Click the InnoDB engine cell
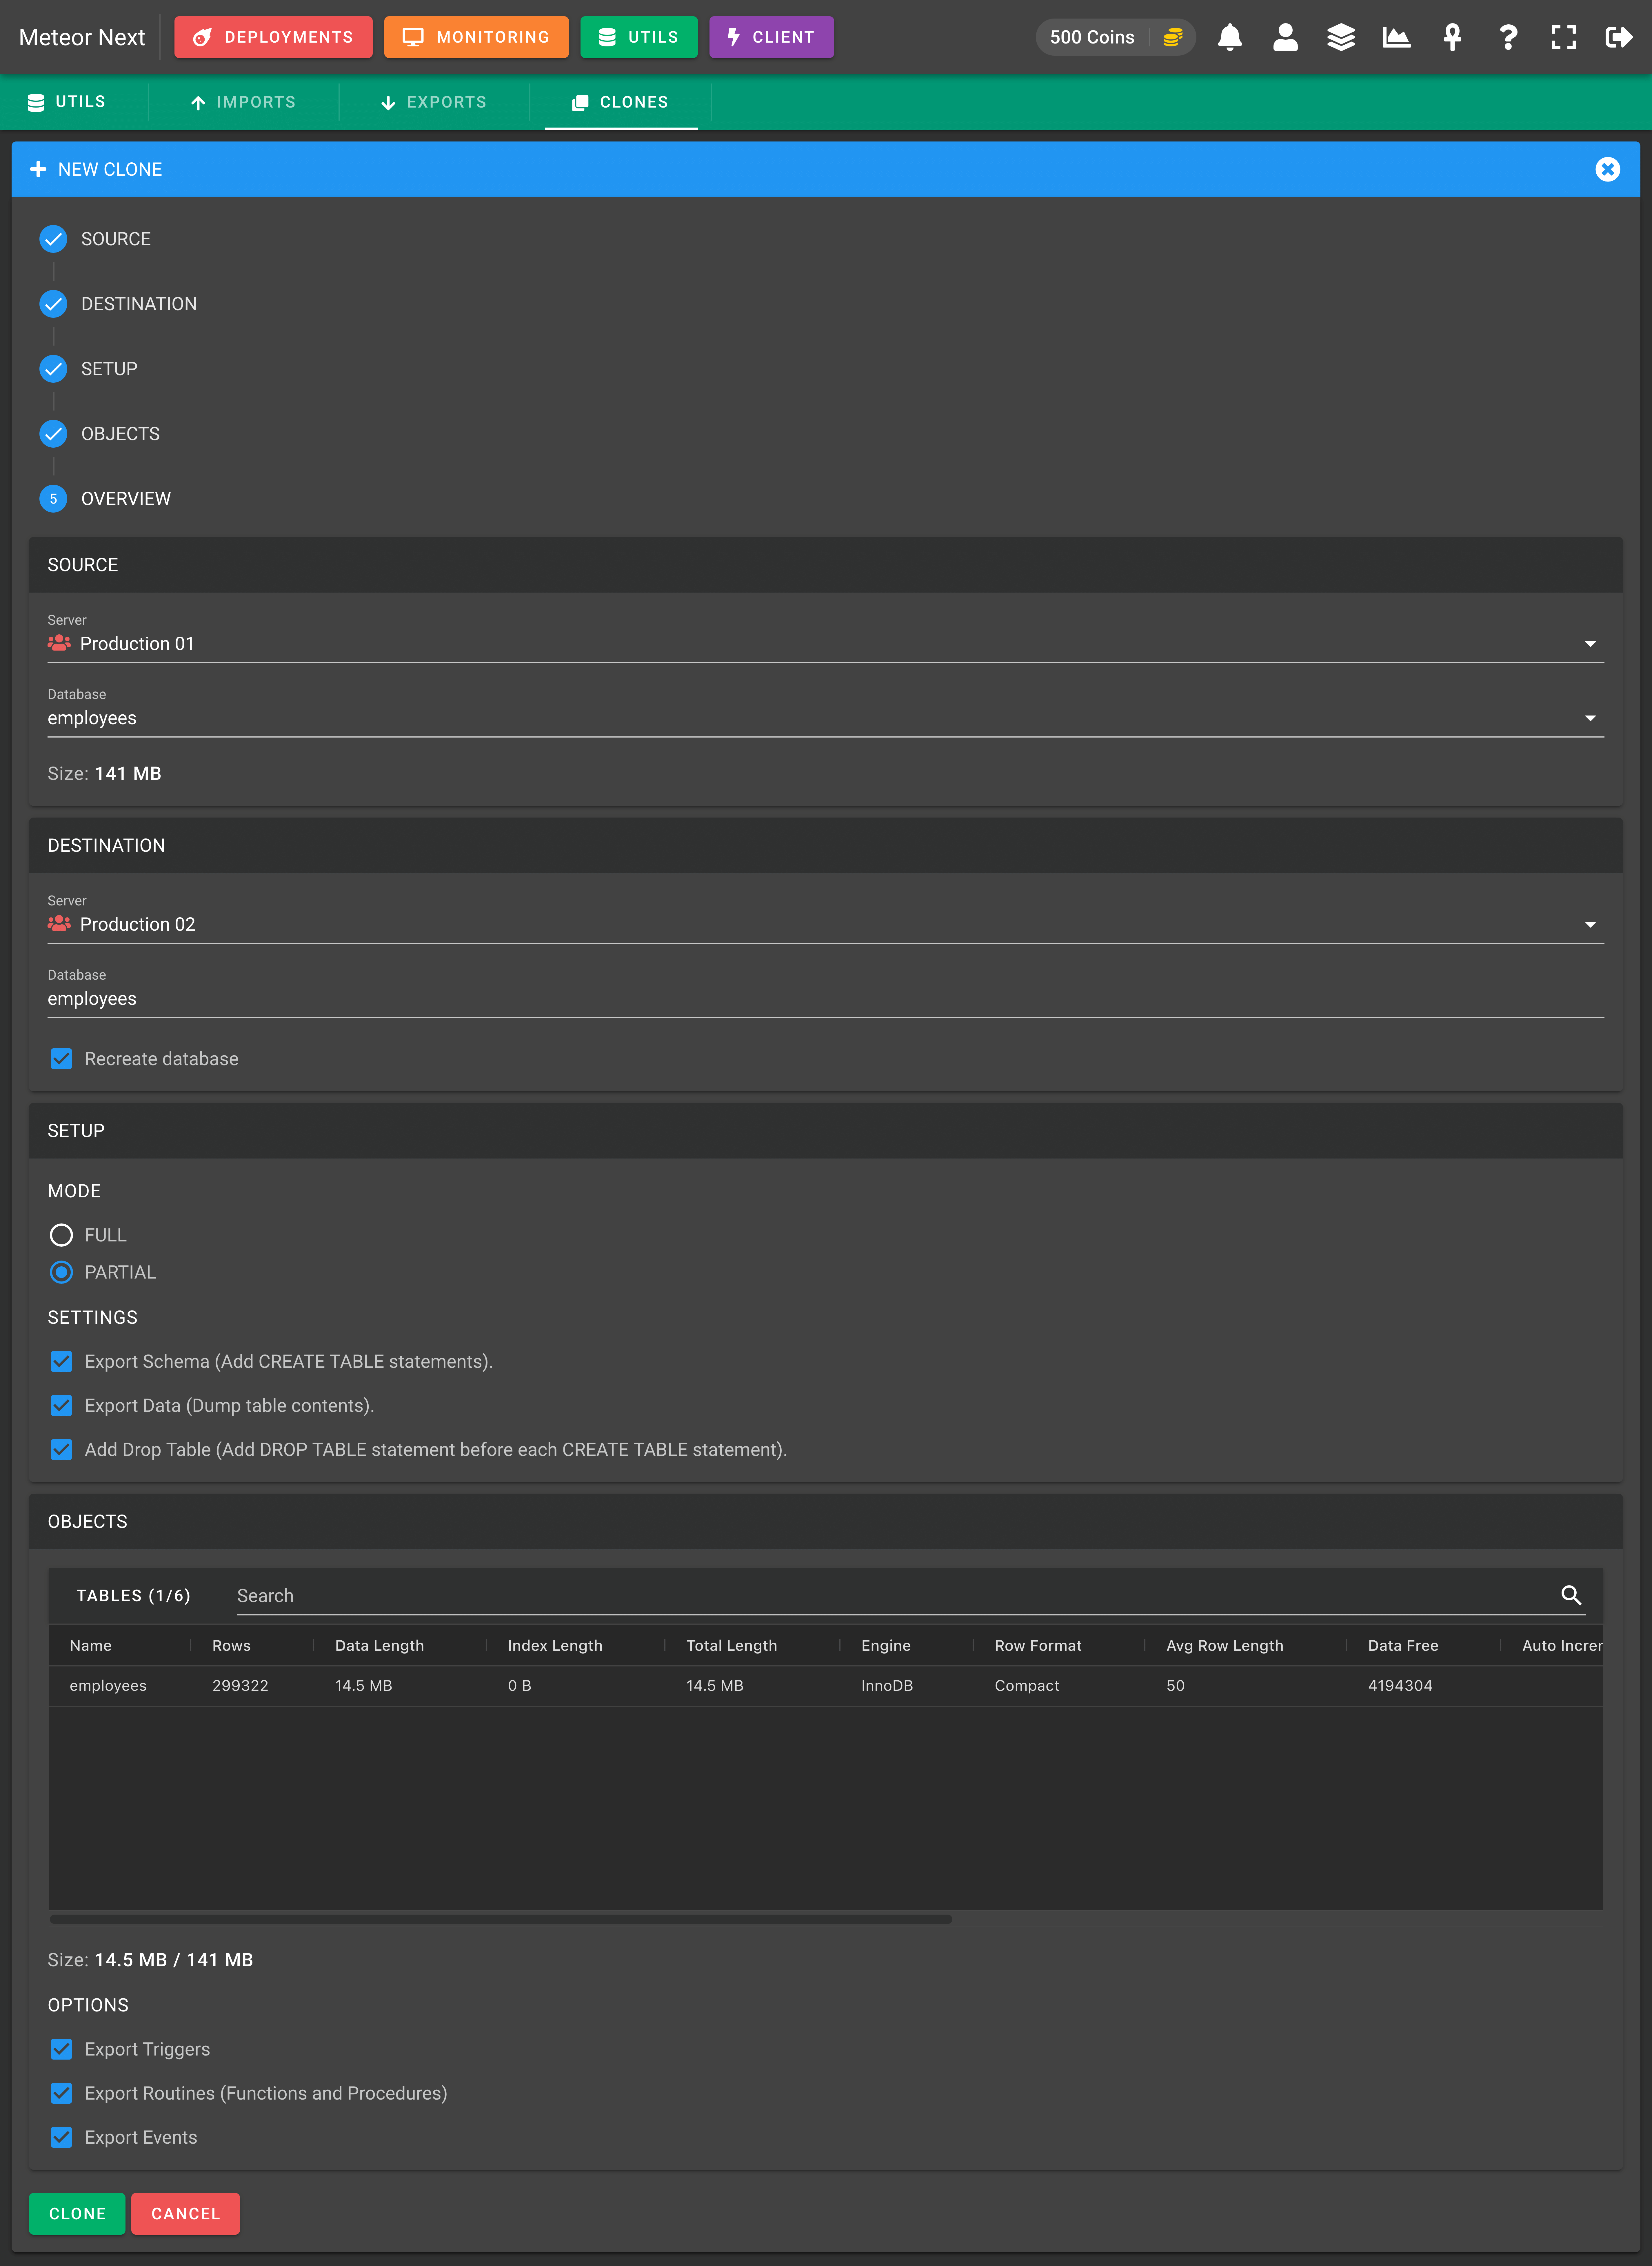 (x=887, y=1686)
